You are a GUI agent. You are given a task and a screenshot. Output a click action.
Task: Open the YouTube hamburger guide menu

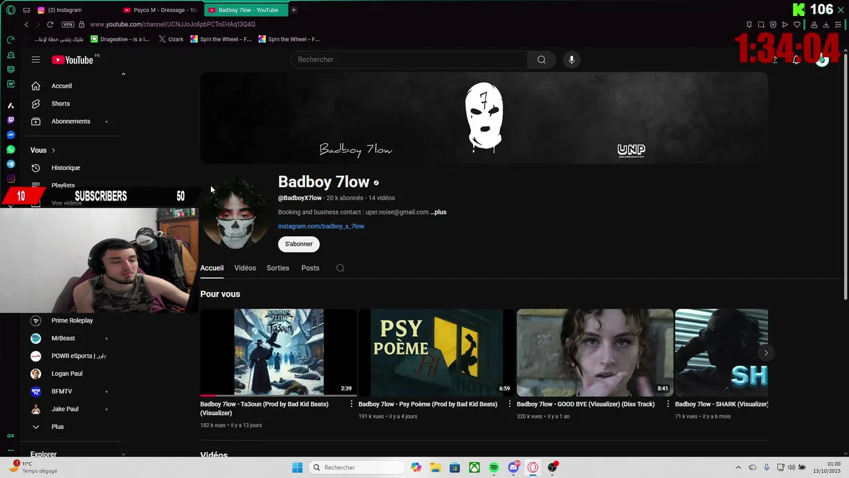pos(36,60)
